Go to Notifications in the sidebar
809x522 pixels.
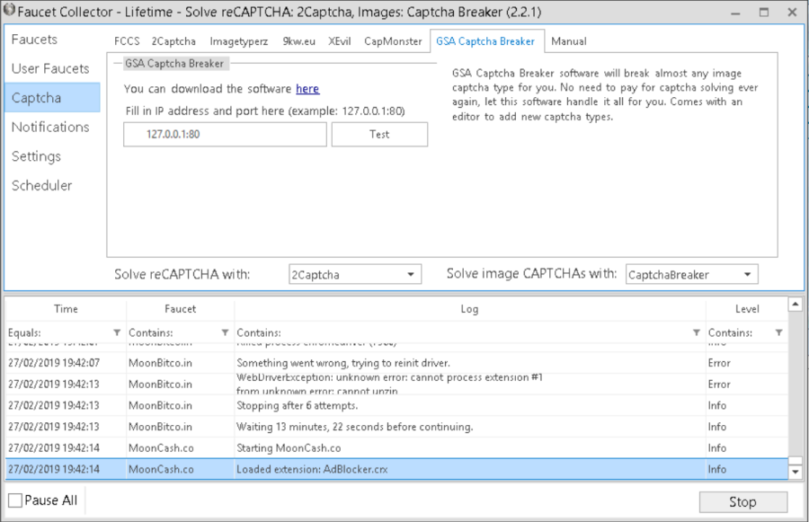tap(49, 127)
